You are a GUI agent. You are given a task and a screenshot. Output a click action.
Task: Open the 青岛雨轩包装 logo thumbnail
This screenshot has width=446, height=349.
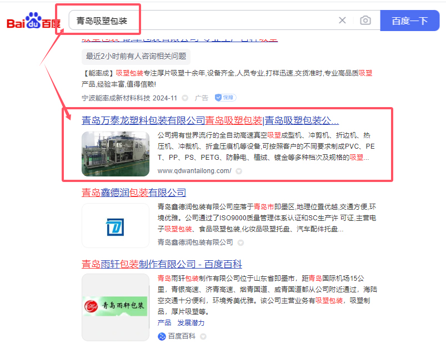coord(116,307)
